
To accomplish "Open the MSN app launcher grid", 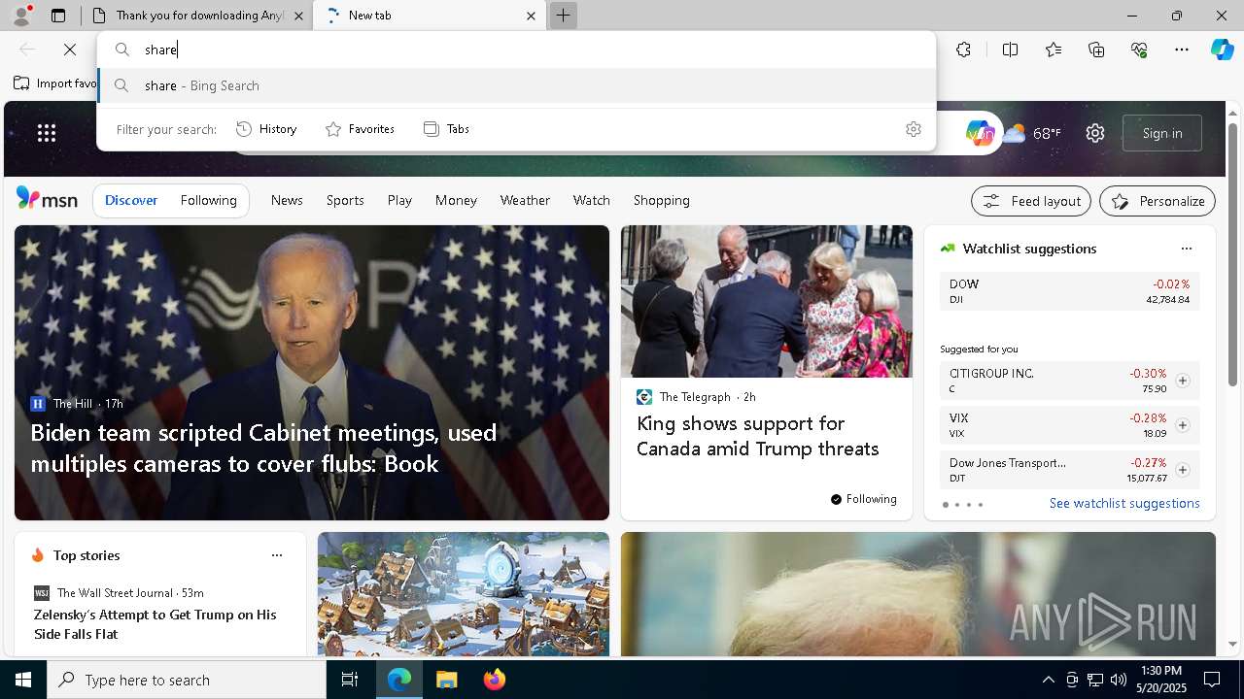I will pos(47,133).
